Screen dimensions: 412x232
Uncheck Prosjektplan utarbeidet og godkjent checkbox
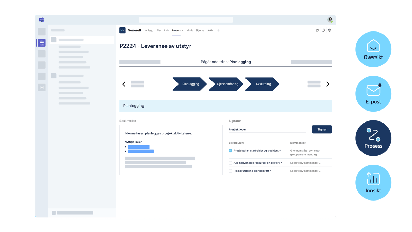(230, 151)
